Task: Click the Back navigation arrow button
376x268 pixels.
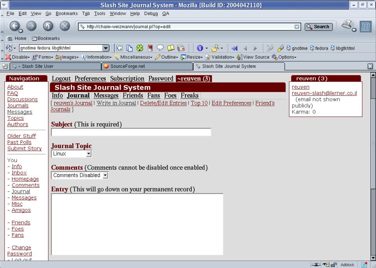Action: (15, 27)
